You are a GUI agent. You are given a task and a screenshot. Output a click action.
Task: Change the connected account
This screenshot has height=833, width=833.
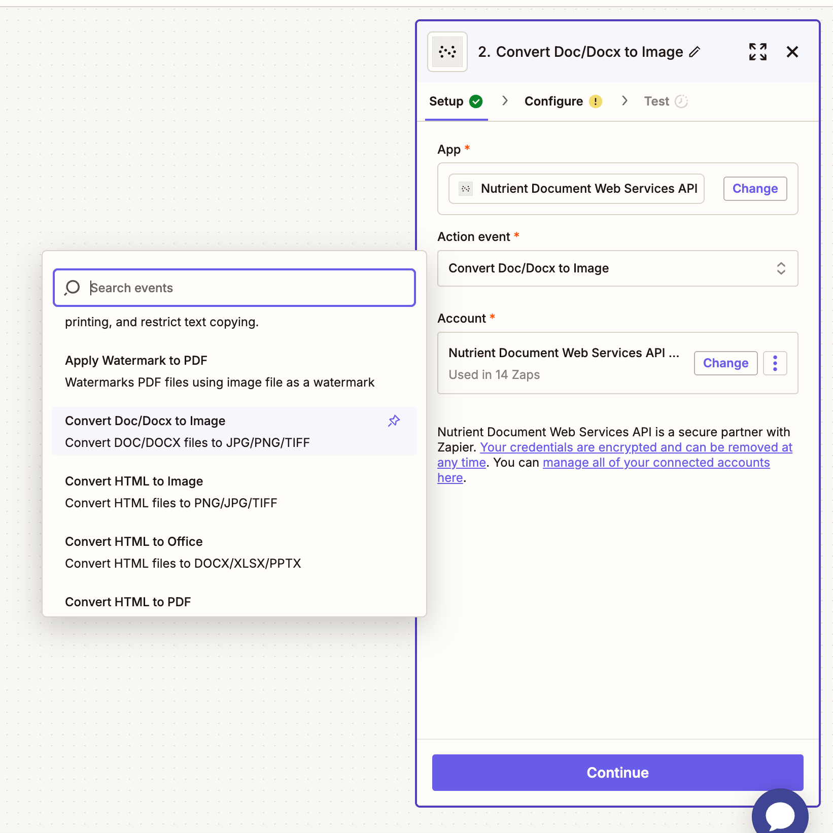[725, 363]
